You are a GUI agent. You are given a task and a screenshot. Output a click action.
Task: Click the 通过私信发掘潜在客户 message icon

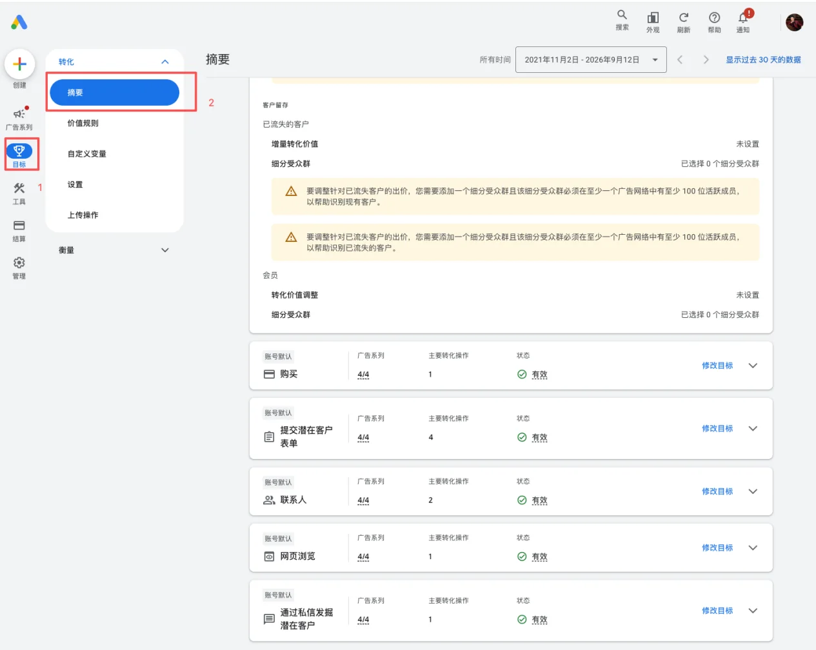pyautogui.click(x=269, y=619)
